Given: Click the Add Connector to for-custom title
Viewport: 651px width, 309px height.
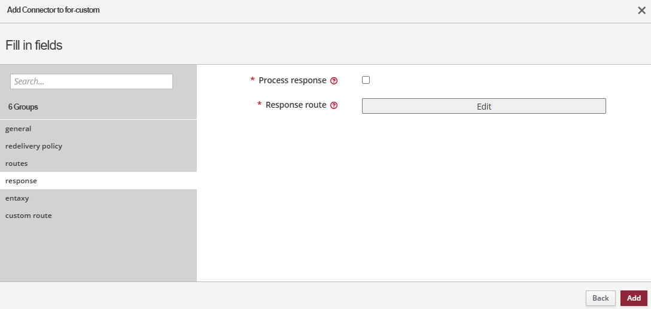Looking at the screenshot, I should tap(53, 10).
